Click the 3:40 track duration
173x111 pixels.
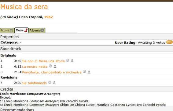click(x=17, y=61)
